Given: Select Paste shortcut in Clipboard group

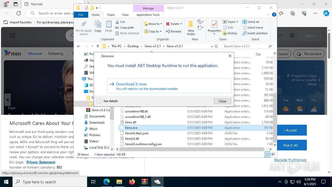Looking at the screenshot, I should 127,33.
